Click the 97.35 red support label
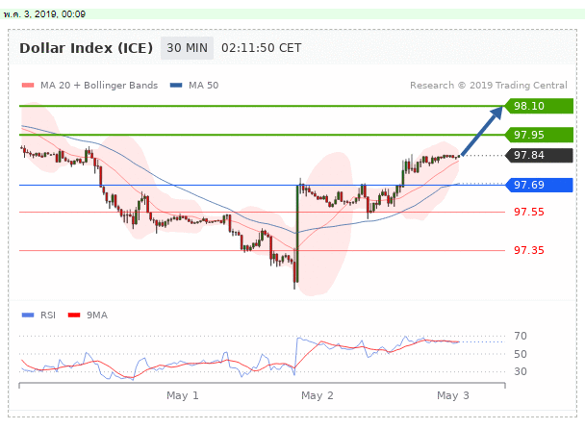 coord(528,250)
